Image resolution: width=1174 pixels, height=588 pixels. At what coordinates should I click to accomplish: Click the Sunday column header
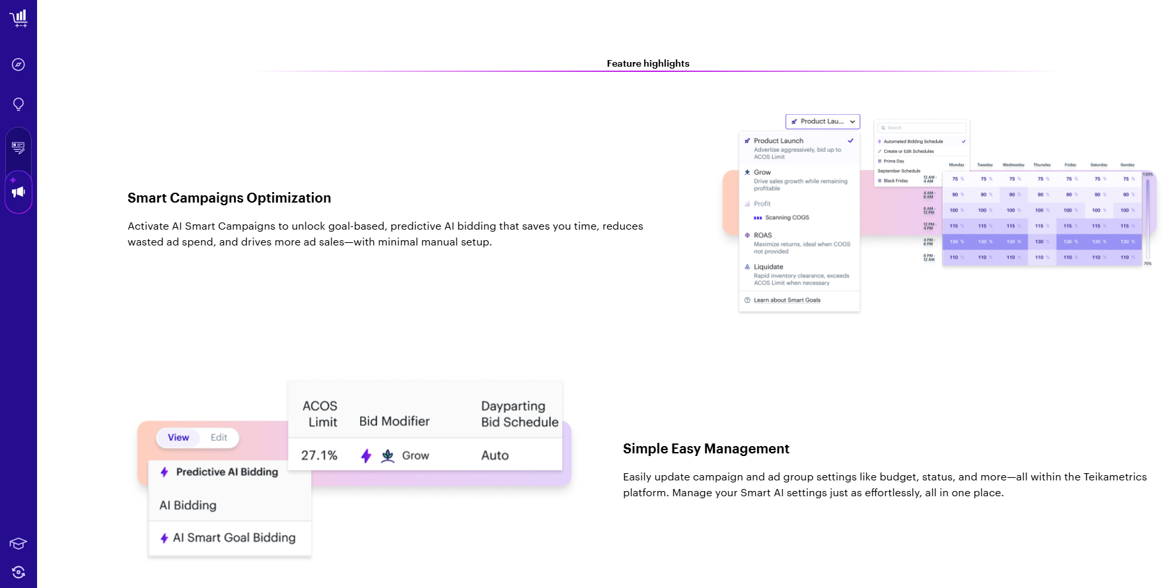tap(1127, 165)
